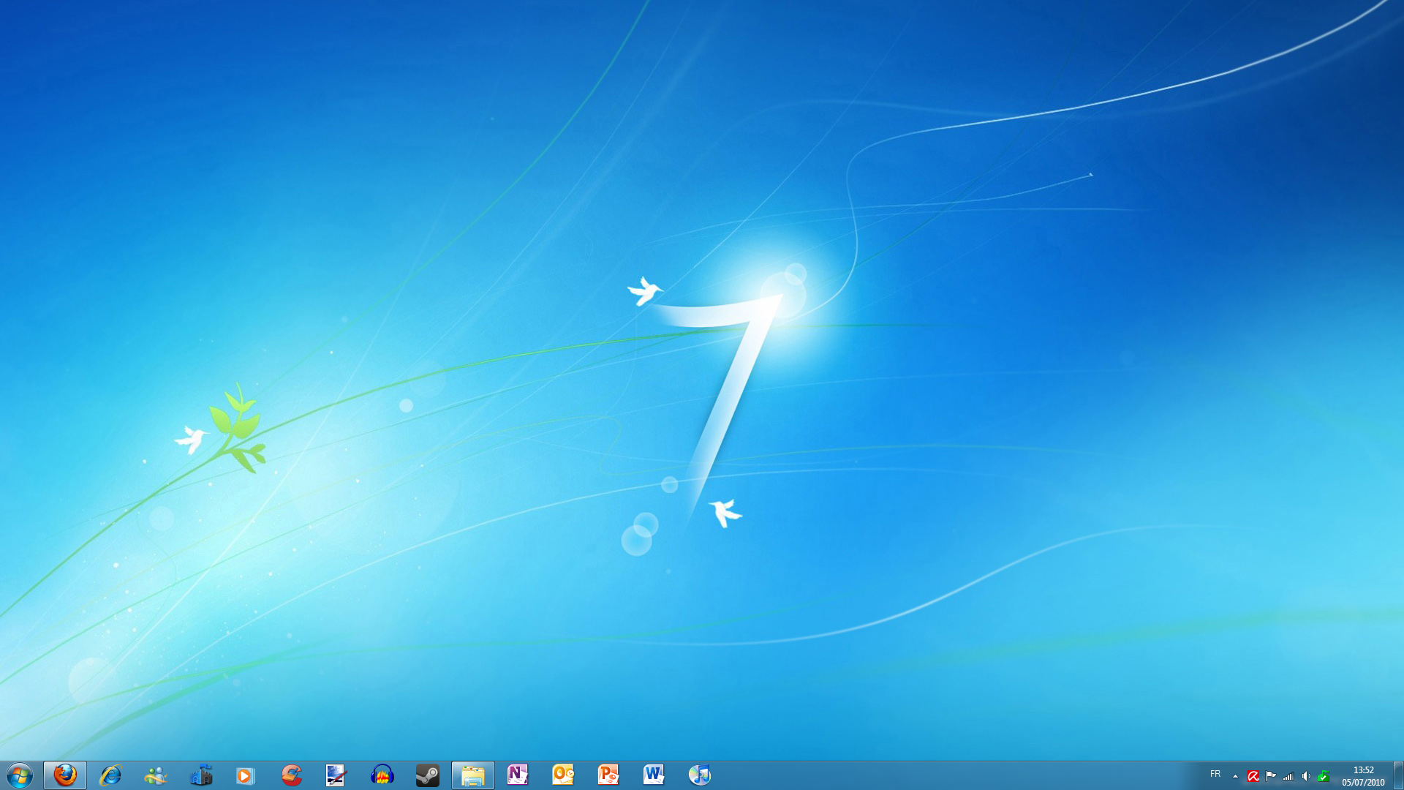Switch to the Firefox taskbar button
Viewport: 1404px width, 790px height.
click(x=65, y=775)
